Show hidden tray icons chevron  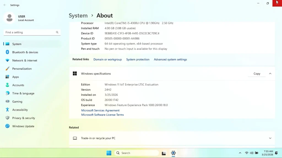(240, 153)
